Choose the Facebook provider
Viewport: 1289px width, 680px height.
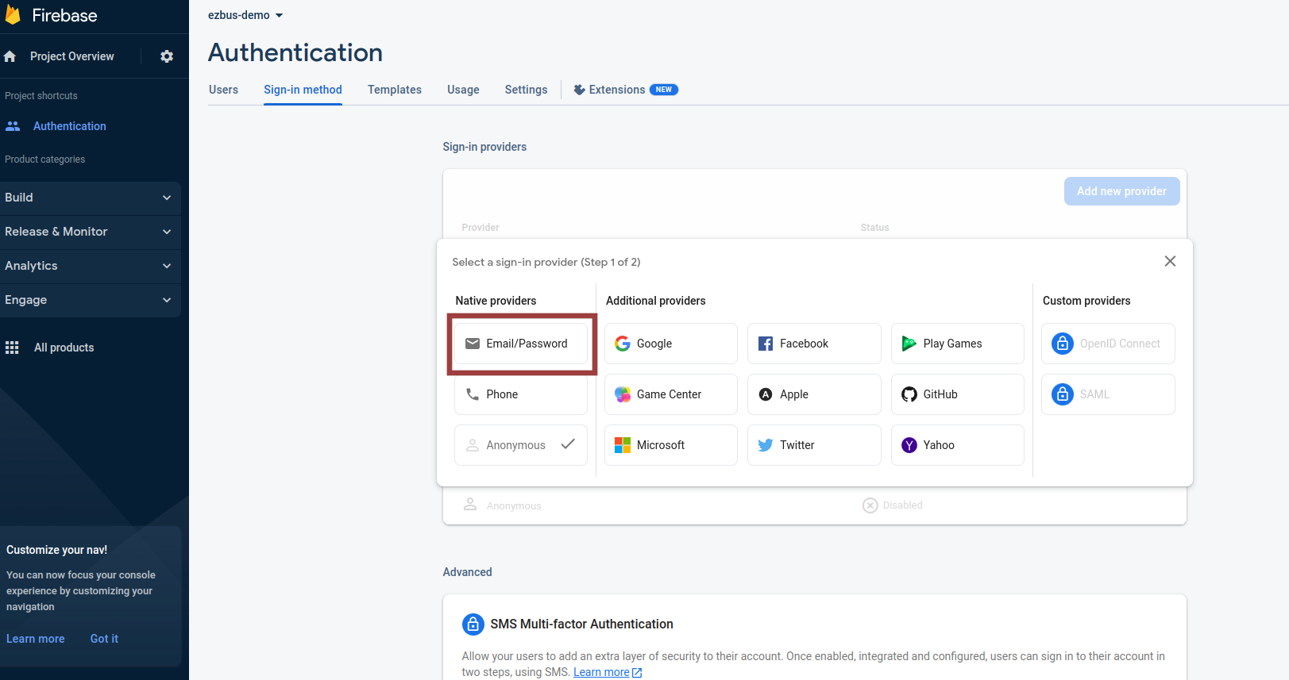click(814, 344)
